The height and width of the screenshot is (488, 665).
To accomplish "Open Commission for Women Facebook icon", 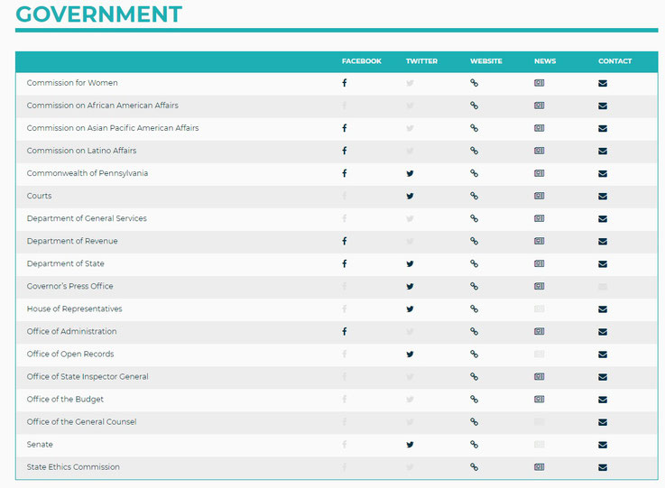I will point(345,83).
